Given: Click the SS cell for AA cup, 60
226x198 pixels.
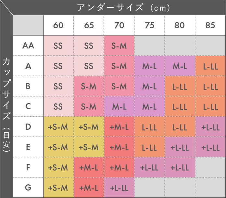Looking at the screenshot, I should point(58,46).
